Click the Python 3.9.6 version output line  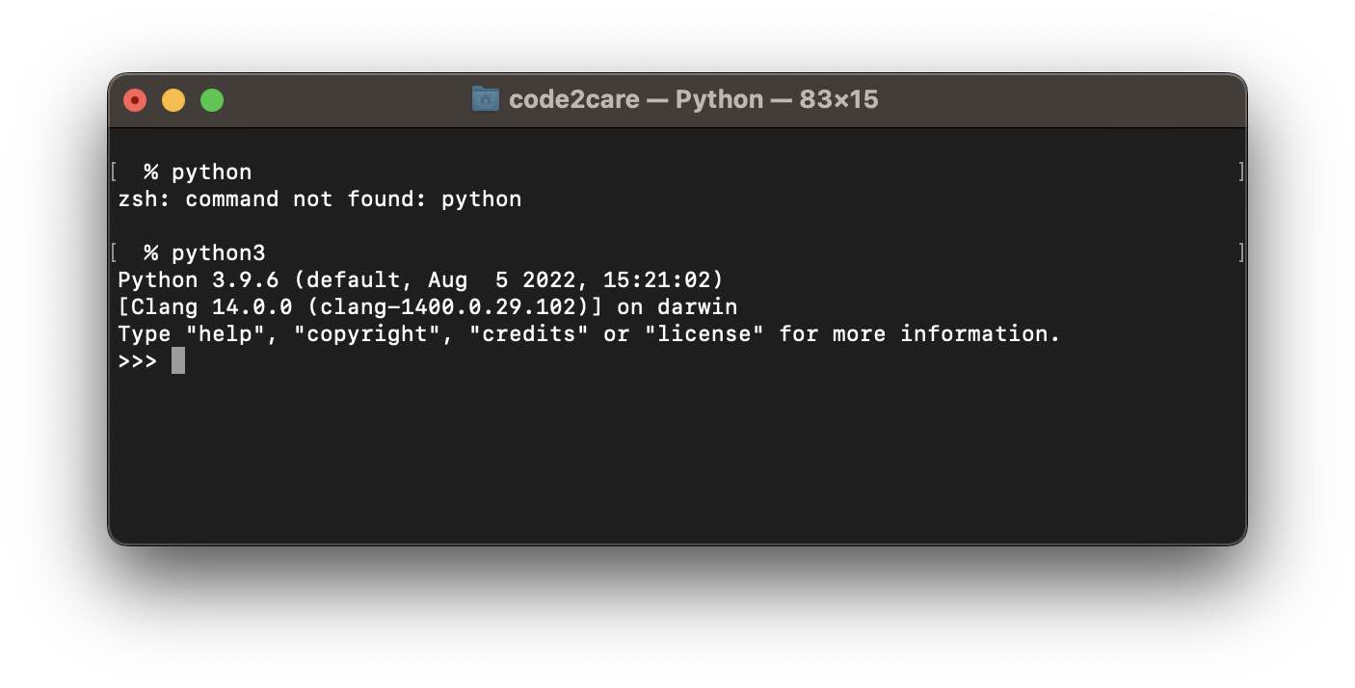click(419, 279)
